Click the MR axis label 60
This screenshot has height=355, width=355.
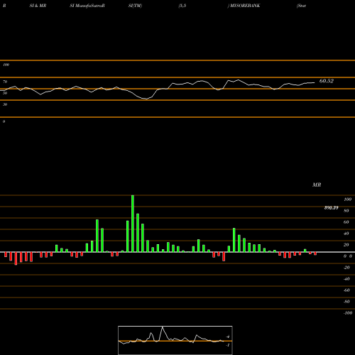[x=346, y=222]
